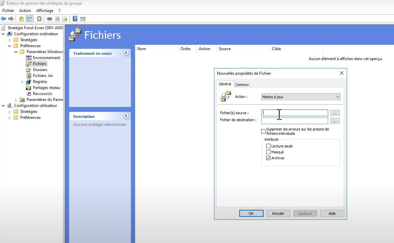Collapse the Traitement en cours panel

point(126,53)
